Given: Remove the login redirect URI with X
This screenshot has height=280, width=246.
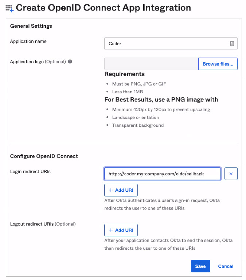Looking at the screenshot, I should tap(231, 174).
